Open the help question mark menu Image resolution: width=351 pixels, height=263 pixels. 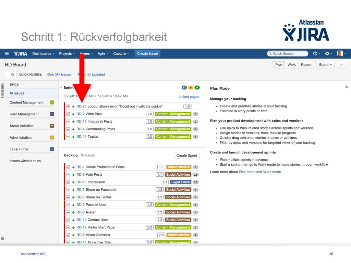(x=316, y=53)
